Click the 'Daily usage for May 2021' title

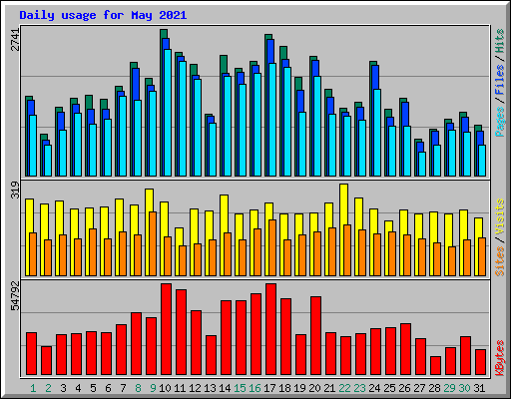pos(103,15)
